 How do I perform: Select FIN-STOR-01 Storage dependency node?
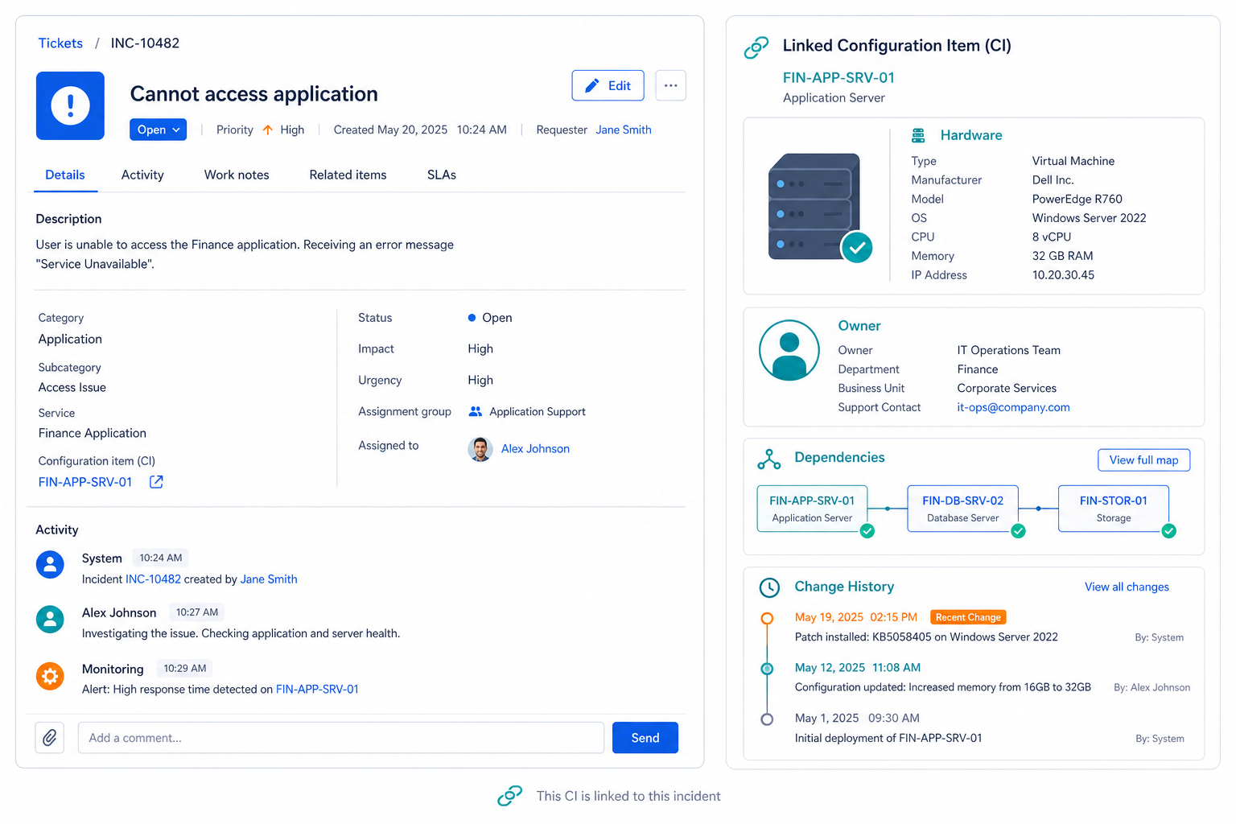coord(1114,509)
